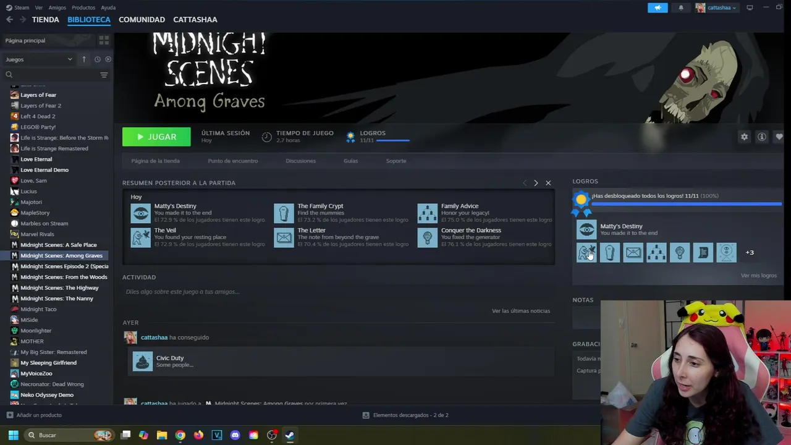Click Conquer the Darkness lightbulb icon
The height and width of the screenshot is (445, 791).
tap(427, 237)
